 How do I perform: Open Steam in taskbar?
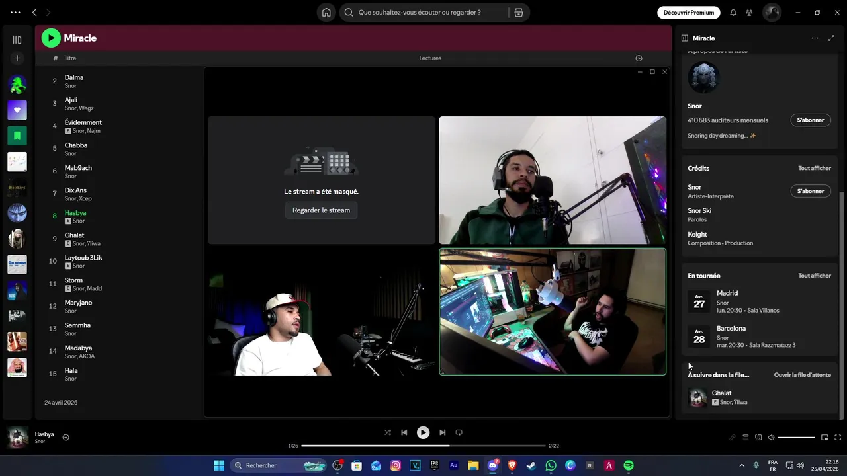[x=531, y=465]
